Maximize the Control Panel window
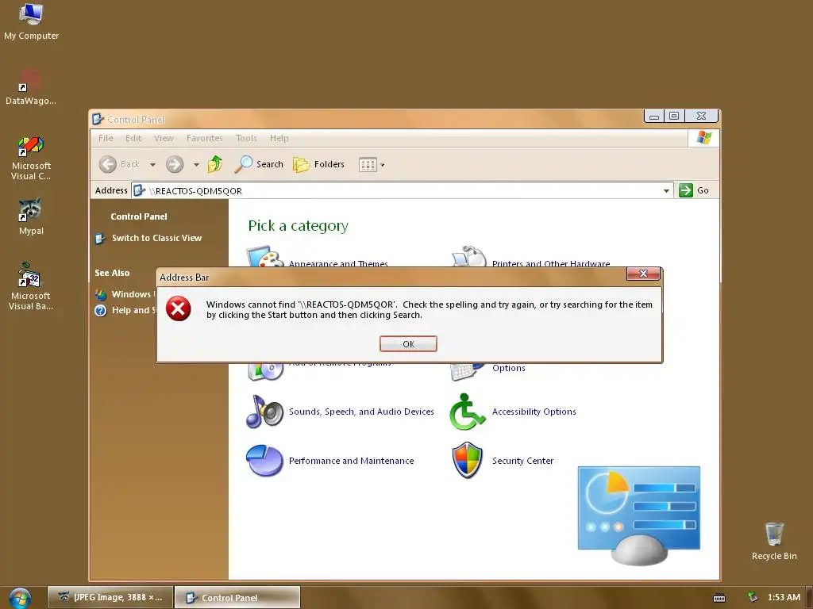The image size is (813, 609). coord(674,116)
